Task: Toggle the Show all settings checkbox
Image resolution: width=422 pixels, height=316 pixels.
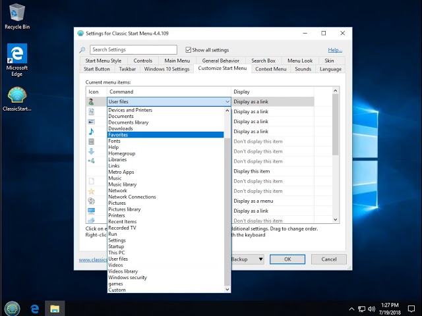Action: pos(188,50)
